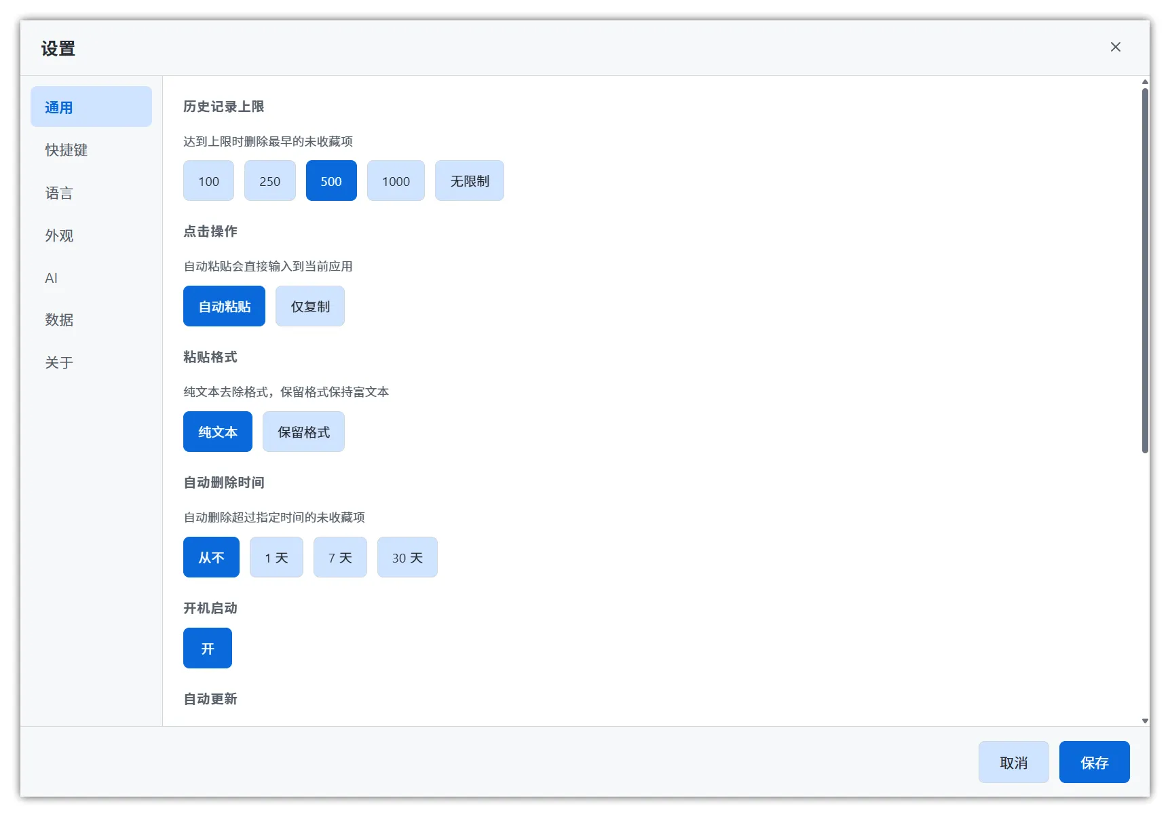Show the 关于 page
1170x817 pixels.
[x=59, y=362]
